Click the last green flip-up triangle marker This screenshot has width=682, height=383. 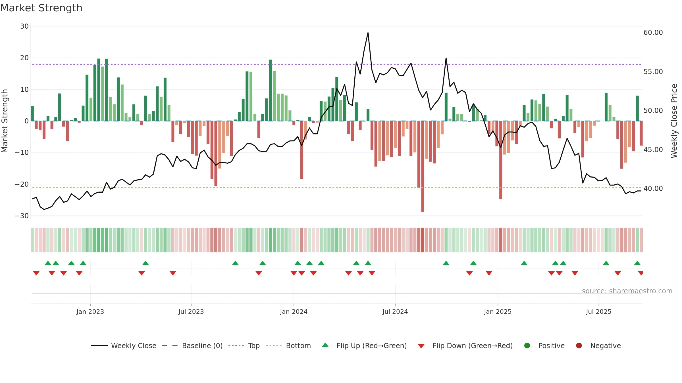click(x=637, y=263)
